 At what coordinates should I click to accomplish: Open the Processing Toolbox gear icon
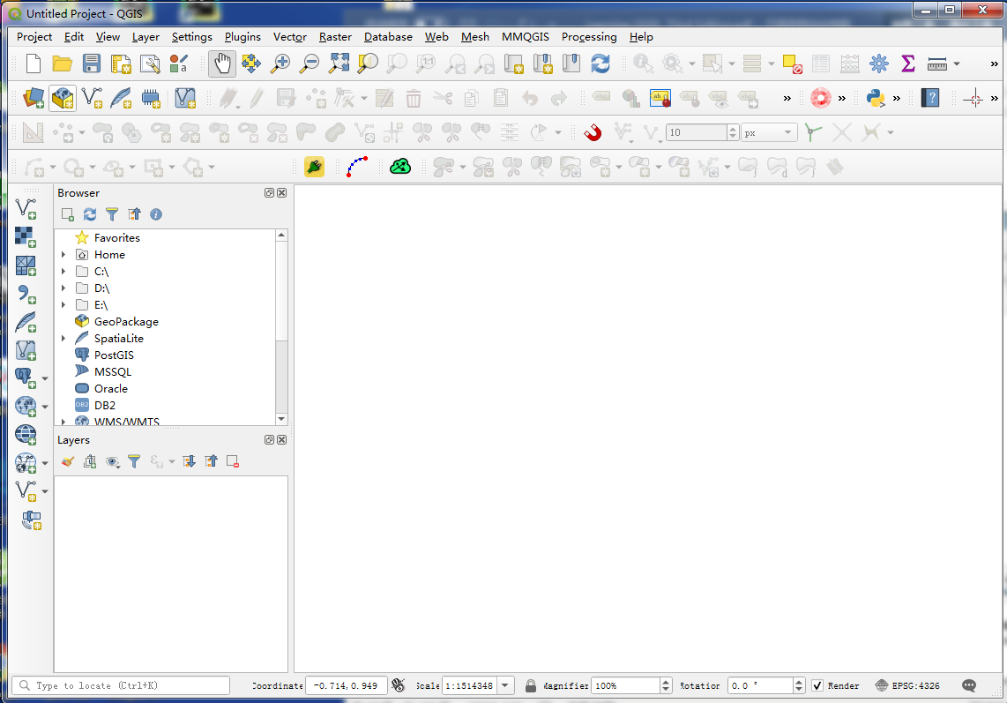tap(878, 64)
